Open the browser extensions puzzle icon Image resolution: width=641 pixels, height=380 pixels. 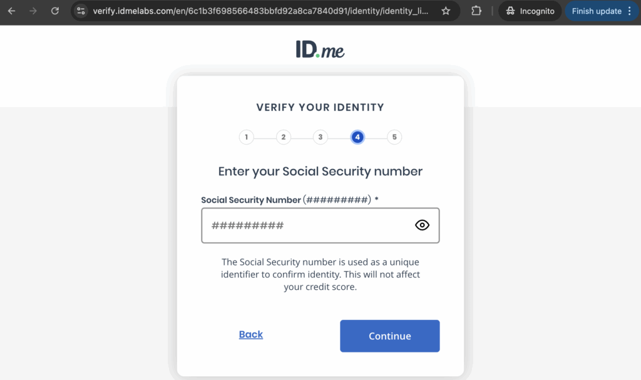point(476,11)
